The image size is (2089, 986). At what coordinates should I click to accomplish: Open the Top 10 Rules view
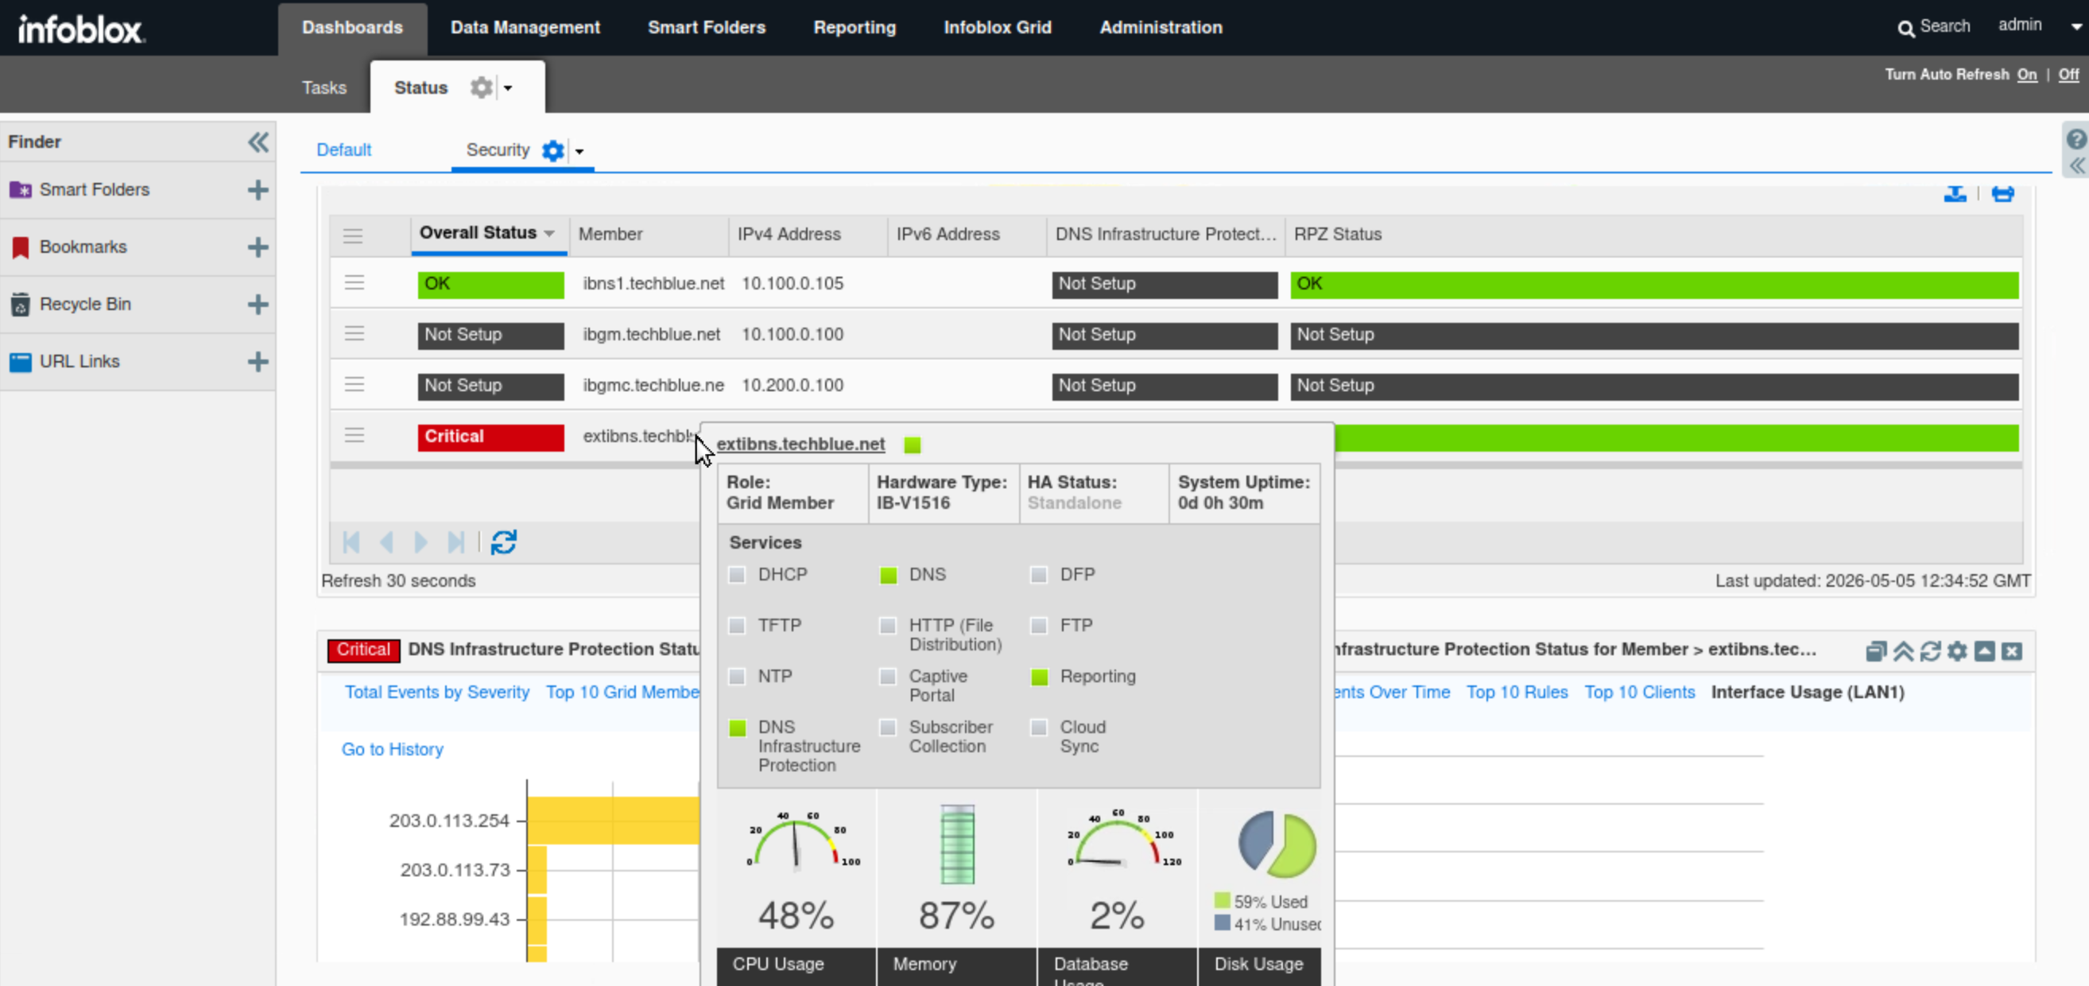click(1517, 693)
